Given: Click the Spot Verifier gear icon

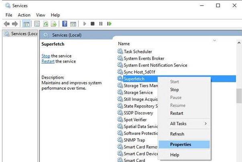Looking at the screenshot, I should click(120, 119).
